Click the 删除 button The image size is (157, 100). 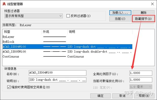pyautogui.click(x=143, y=13)
